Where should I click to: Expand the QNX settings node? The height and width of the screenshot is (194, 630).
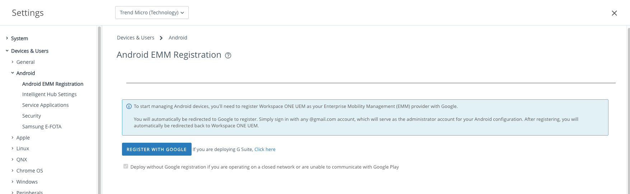[13, 160]
